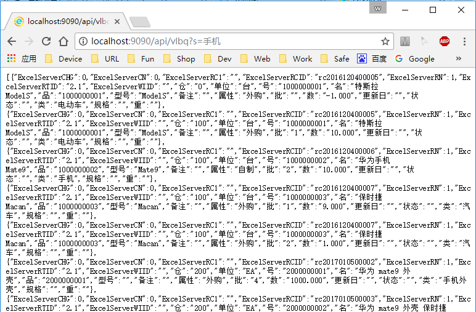Open the Google bookmark
Screen dimensions: 476x312
(415, 58)
